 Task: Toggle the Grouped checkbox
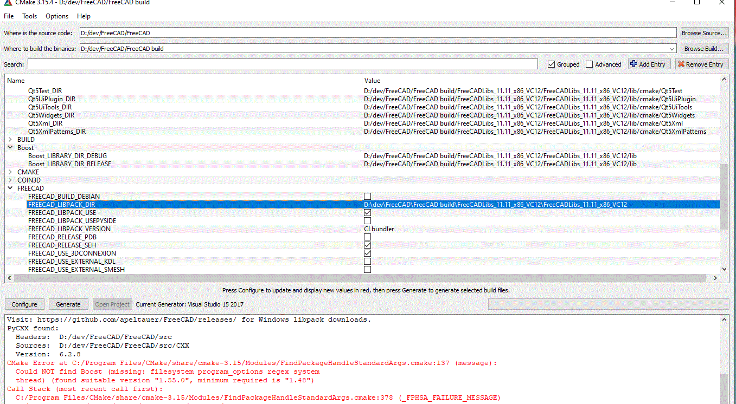tap(552, 64)
